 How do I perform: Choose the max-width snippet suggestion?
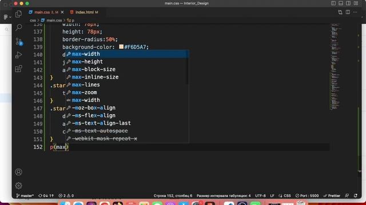127,100
